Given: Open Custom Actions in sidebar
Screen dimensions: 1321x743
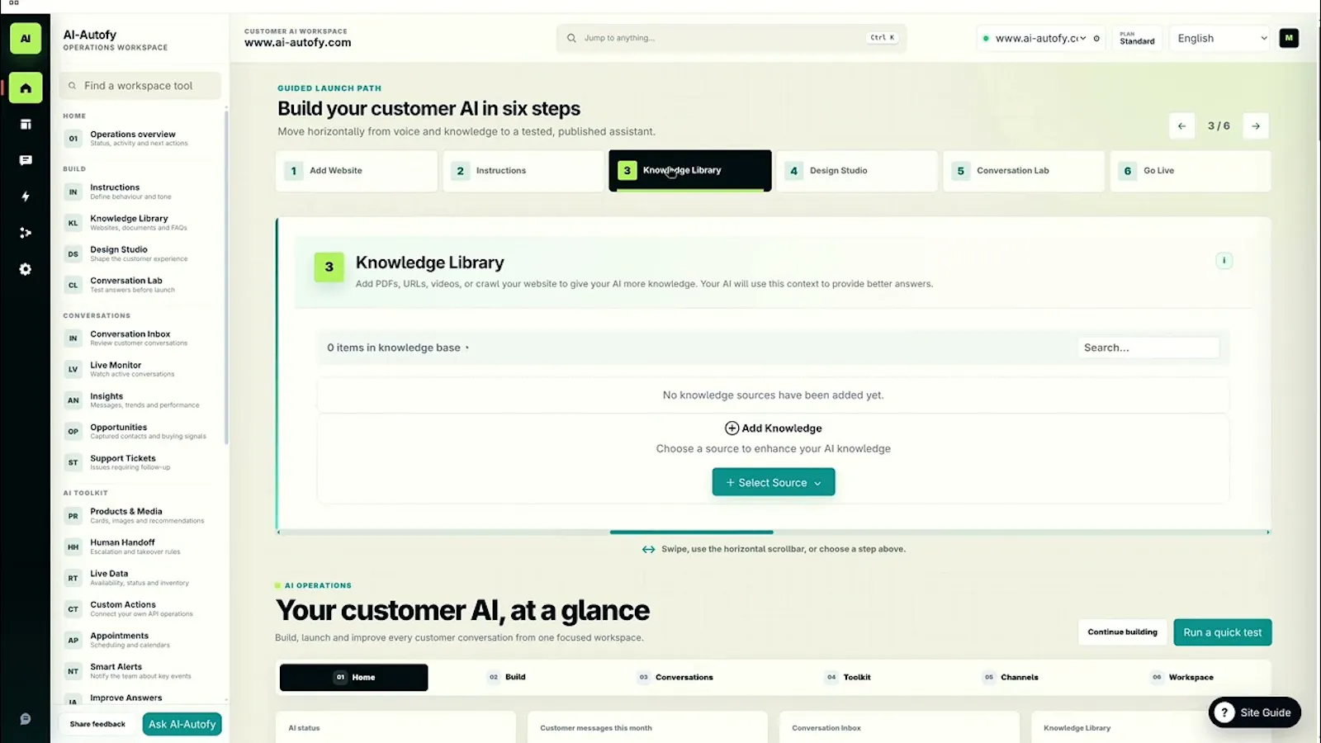Looking at the screenshot, I should 140,608.
